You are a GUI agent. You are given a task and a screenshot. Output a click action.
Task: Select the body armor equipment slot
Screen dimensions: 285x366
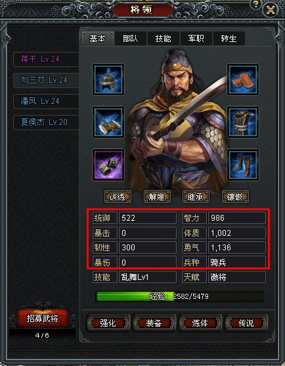[x=243, y=122]
